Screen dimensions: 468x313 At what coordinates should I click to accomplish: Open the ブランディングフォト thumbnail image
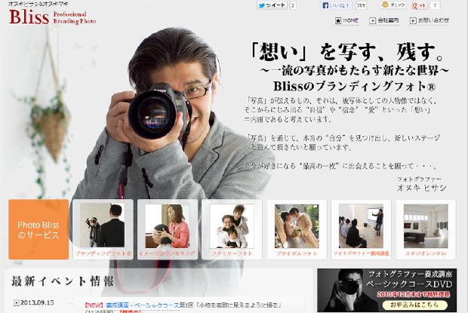(x=103, y=226)
